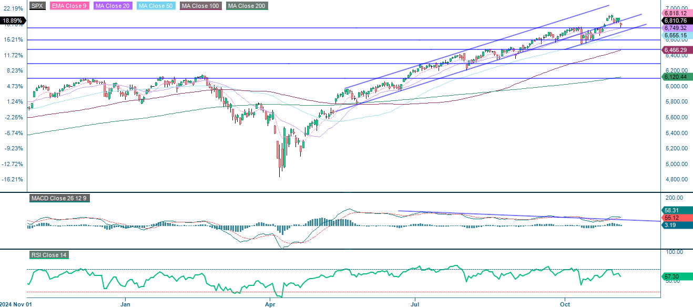Click the Jul date axis label
This screenshot has height=308, width=693.
coord(415,304)
